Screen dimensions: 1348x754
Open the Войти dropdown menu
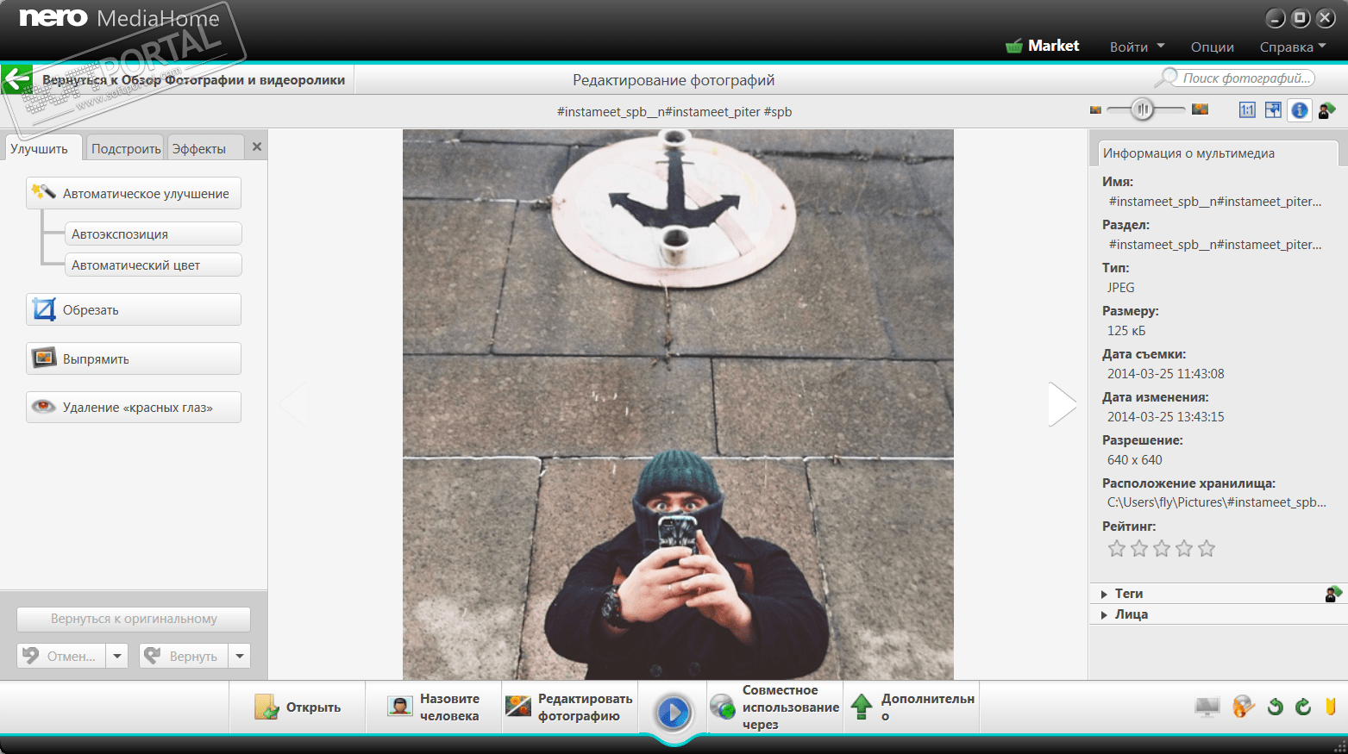click(x=1138, y=47)
